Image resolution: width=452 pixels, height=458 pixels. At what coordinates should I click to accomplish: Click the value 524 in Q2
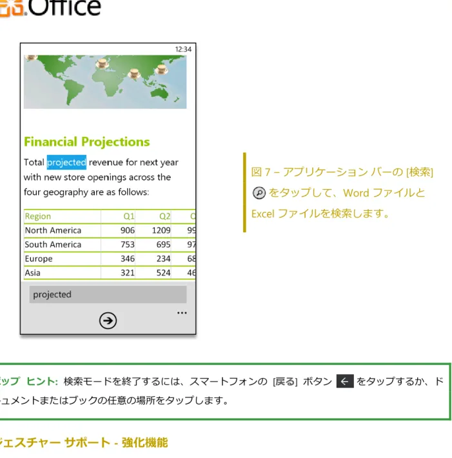(x=163, y=273)
